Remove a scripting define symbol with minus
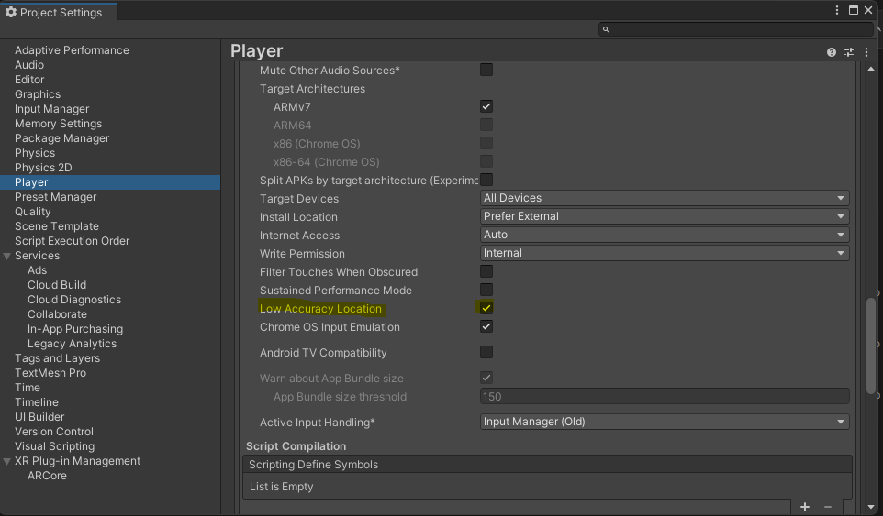Screen dimensions: 883x516 (827, 507)
